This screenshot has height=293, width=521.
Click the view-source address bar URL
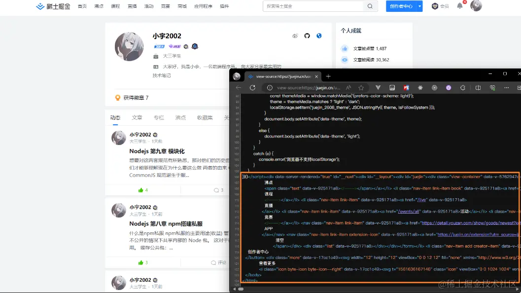click(309, 88)
